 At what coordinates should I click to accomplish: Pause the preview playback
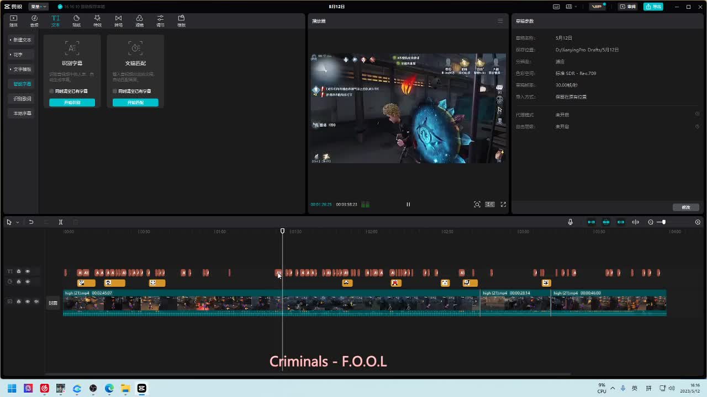coord(408,205)
